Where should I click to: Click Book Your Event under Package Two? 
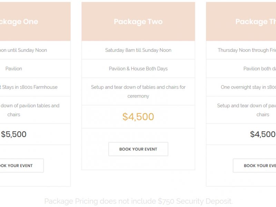[x=138, y=149]
